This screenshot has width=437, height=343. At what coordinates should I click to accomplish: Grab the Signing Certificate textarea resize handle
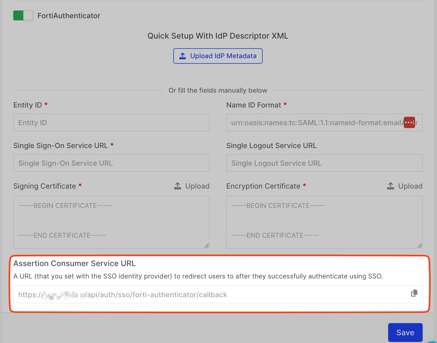207,246
